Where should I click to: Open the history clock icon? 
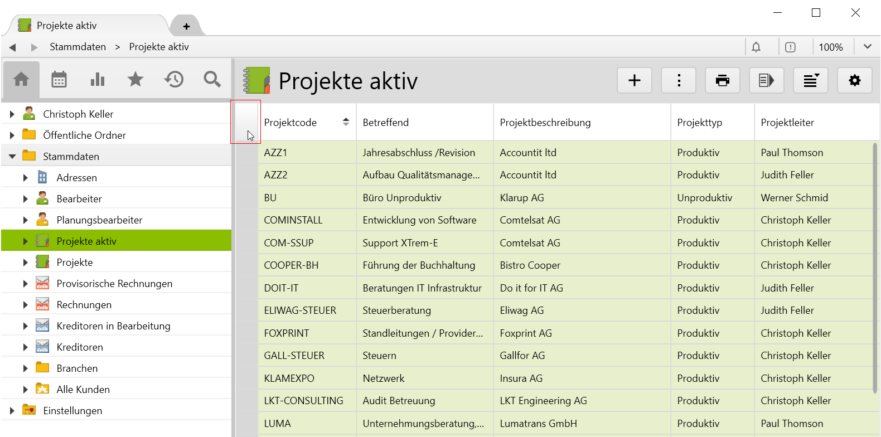174,80
